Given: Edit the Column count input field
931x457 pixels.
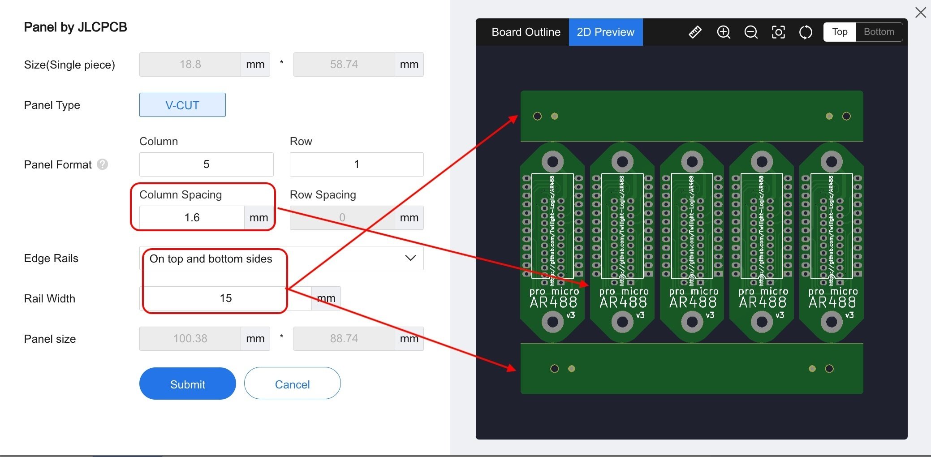Looking at the screenshot, I should (206, 164).
